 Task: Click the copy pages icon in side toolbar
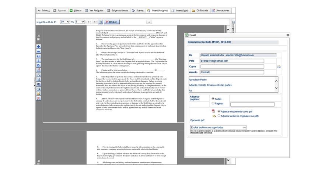click(39, 84)
